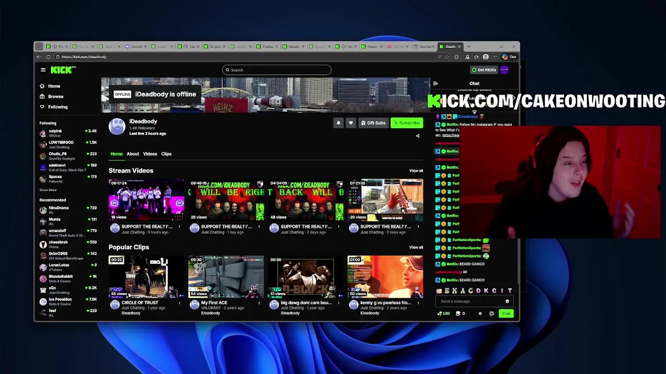Open options menu for kenny g clip
The width and height of the screenshot is (666, 374).
point(418,303)
